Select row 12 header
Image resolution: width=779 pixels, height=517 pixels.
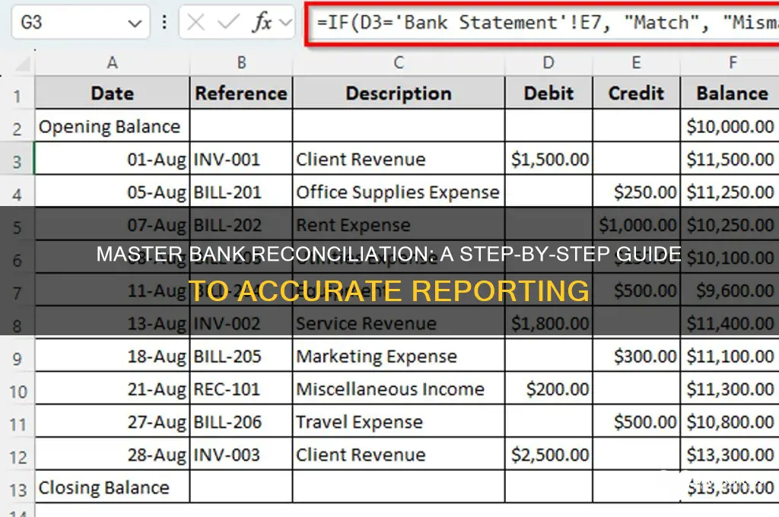point(17,456)
